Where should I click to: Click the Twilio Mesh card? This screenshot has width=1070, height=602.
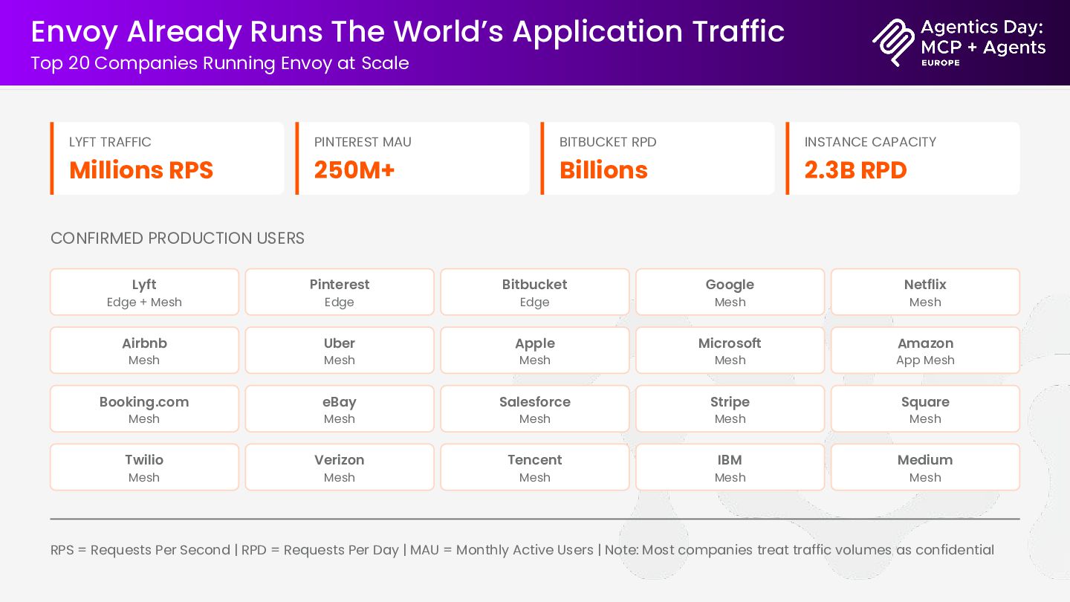[x=144, y=467]
